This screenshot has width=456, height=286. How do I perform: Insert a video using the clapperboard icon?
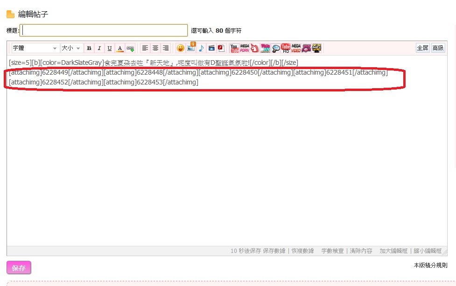point(211,48)
